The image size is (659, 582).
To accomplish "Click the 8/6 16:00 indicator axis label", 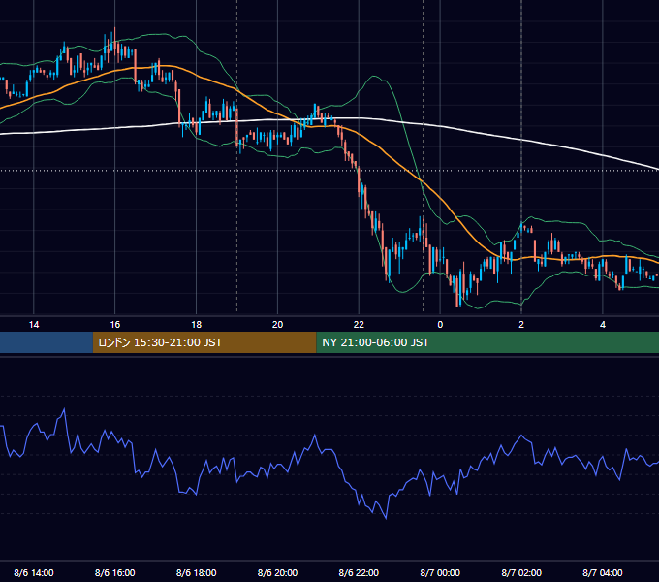I will click(114, 572).
